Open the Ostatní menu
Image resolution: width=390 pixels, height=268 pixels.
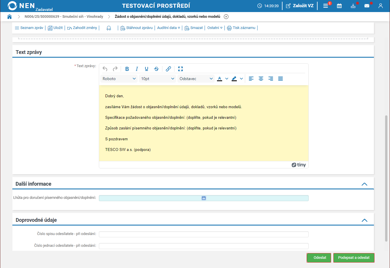tap(215, 28)
